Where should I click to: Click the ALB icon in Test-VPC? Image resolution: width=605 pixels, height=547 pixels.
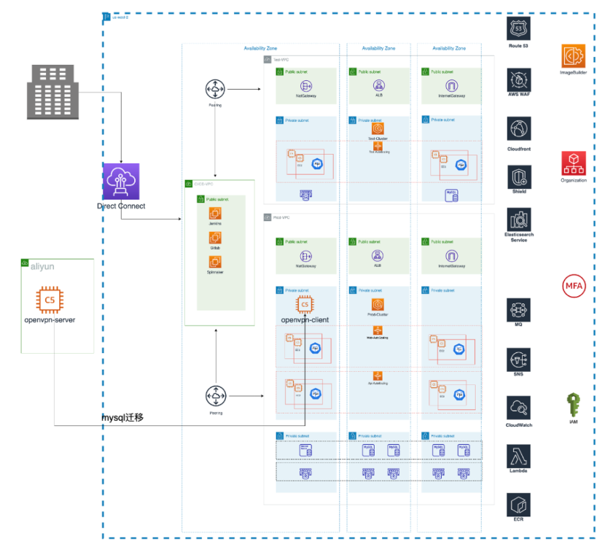click(379, 85)
